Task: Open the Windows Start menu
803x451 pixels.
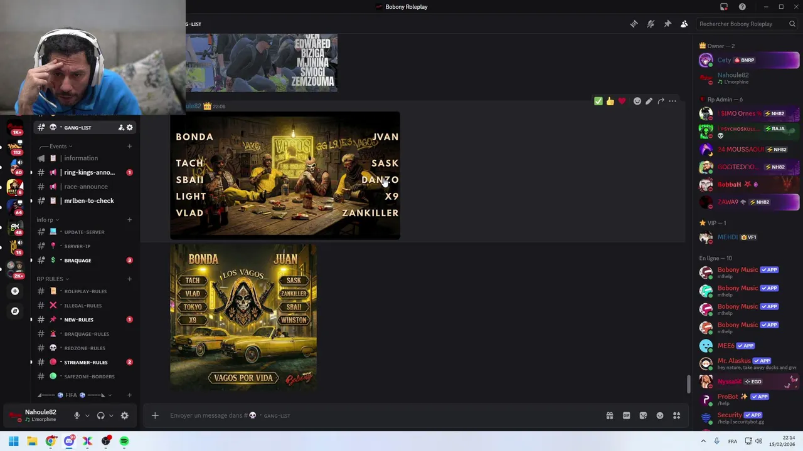Action: 14,441
